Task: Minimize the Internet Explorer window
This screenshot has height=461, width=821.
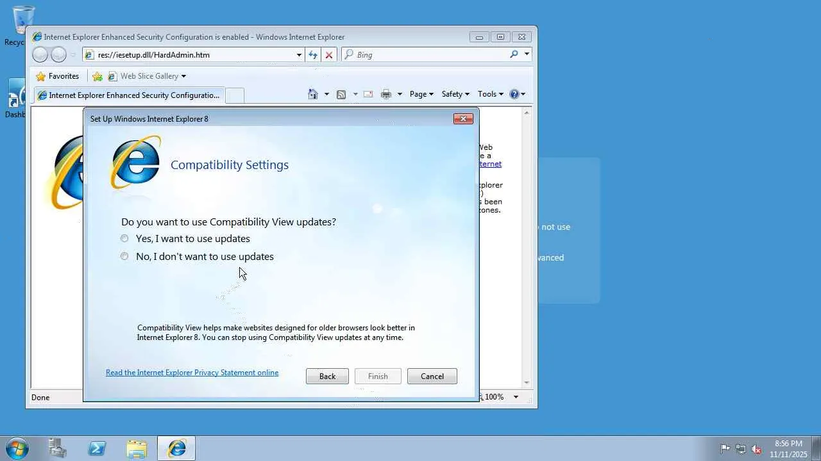Action: [479, 37]
